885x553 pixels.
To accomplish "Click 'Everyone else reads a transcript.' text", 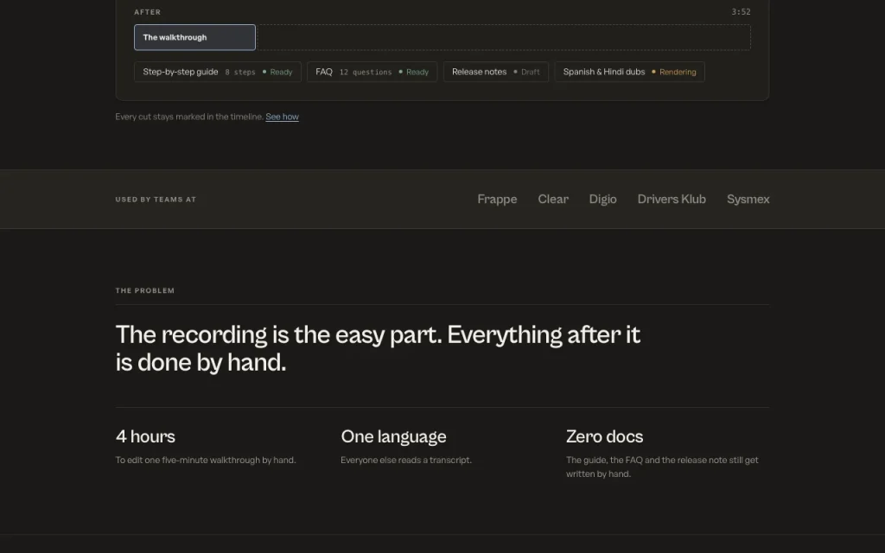I will click(x=406, y=460).
